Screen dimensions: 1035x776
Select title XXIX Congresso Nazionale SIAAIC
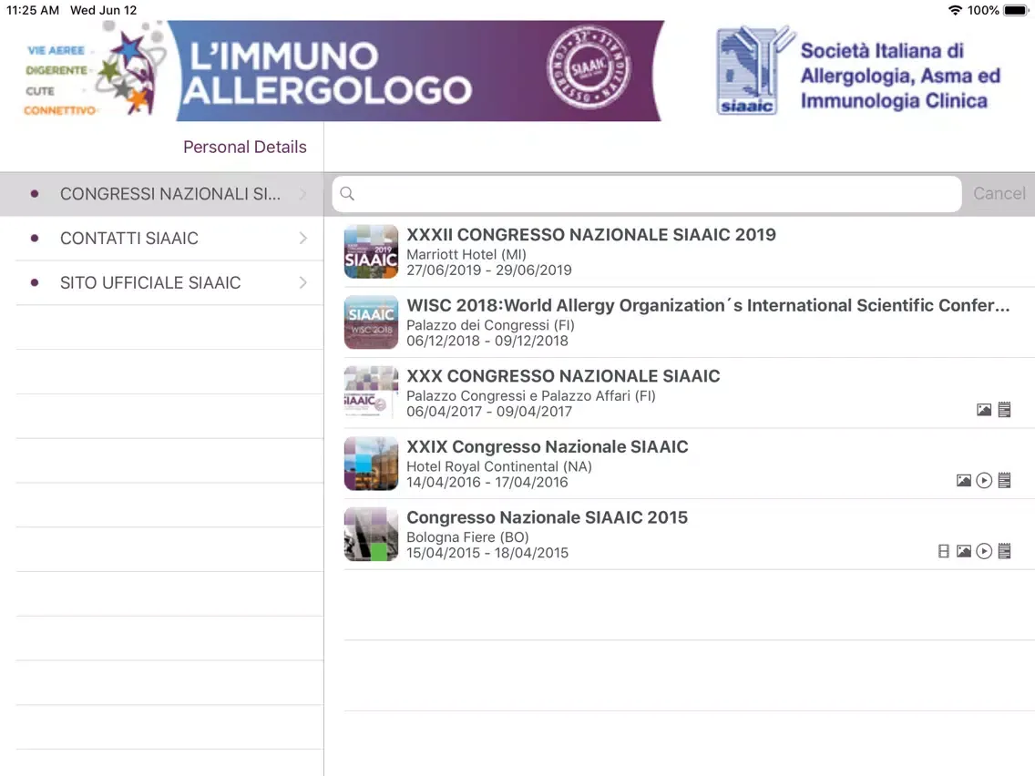click(548, 446)
